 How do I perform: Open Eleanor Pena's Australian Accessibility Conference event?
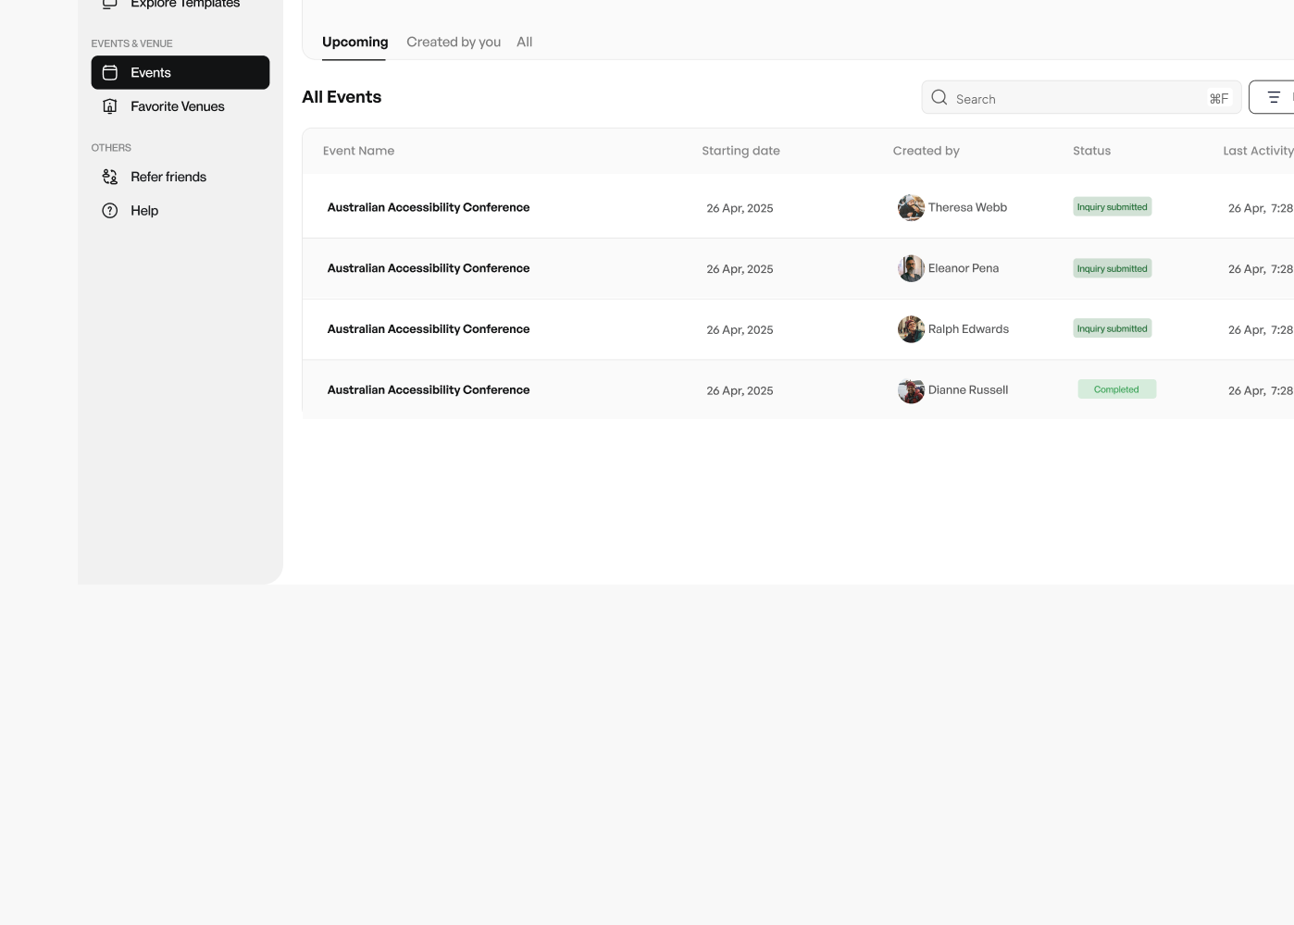429,268
